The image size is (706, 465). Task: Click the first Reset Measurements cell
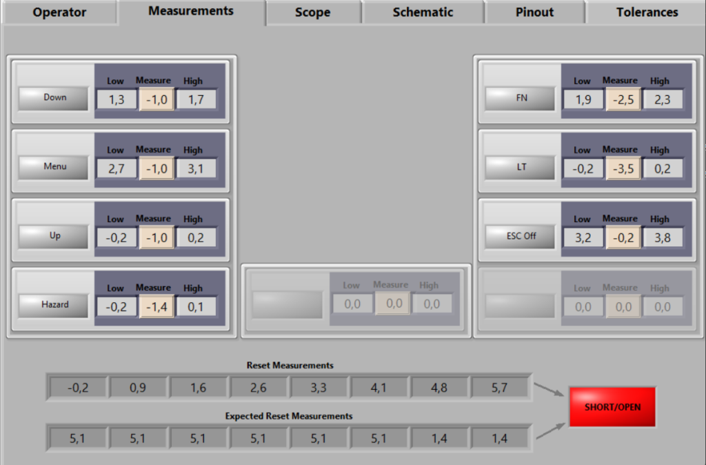point(78,388)
